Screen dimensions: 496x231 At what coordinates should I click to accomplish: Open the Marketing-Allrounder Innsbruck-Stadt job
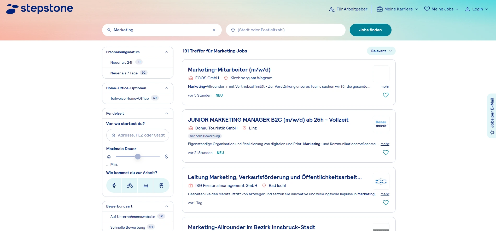252,227
